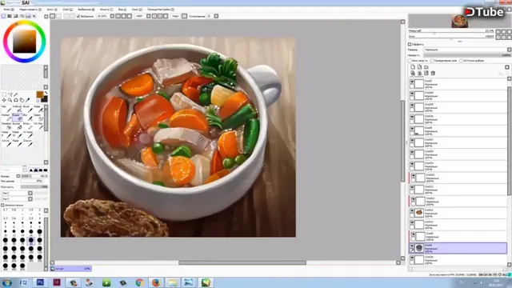Choose the AirBrush tool

tap(18, 109)
